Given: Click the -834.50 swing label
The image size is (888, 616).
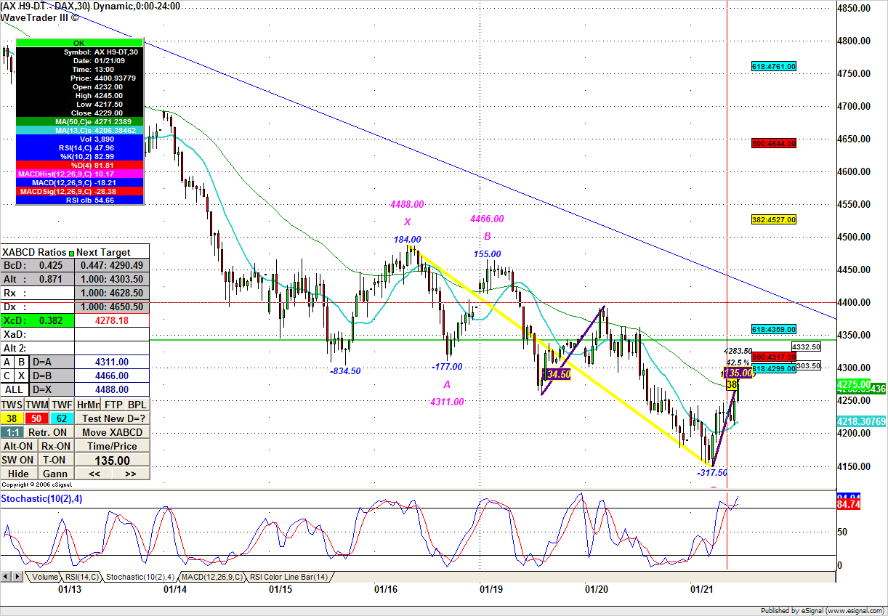Looking at the screenshot, I should [x=345, y=370].
